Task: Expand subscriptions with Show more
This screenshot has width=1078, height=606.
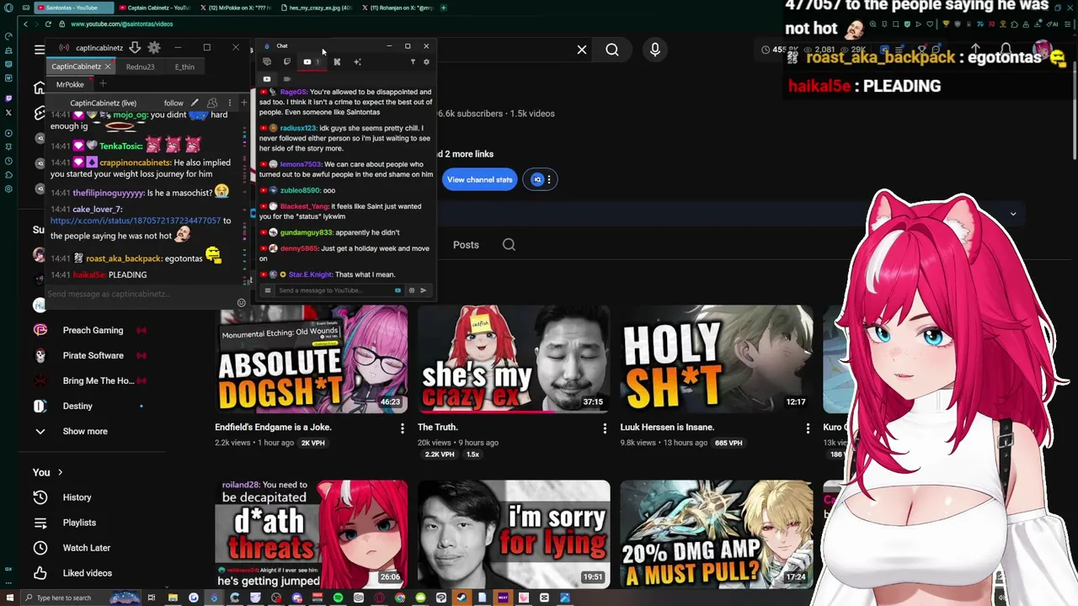Action: [x=84, y=431]
